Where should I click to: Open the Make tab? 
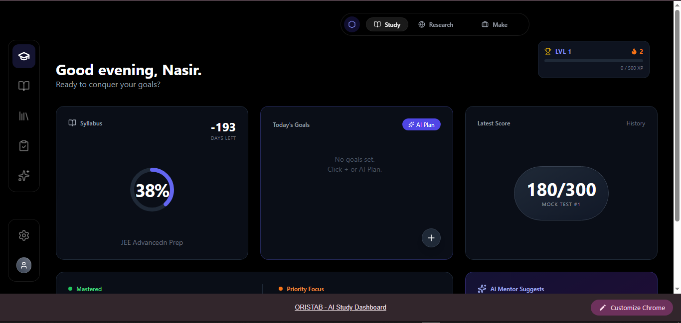point(495,24)
